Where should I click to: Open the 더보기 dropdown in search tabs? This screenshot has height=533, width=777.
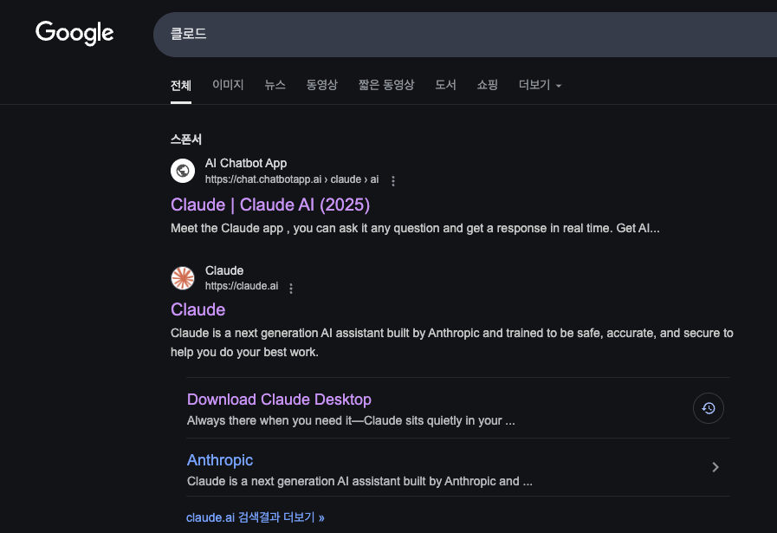coord(540,85)
